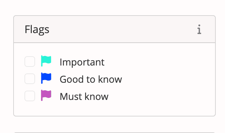Open the Flags info icon

pos(199,29)
